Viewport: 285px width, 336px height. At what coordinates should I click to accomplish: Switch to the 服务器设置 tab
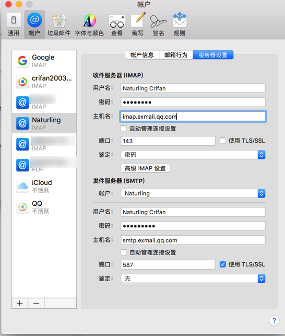click(x=213, y=55)
